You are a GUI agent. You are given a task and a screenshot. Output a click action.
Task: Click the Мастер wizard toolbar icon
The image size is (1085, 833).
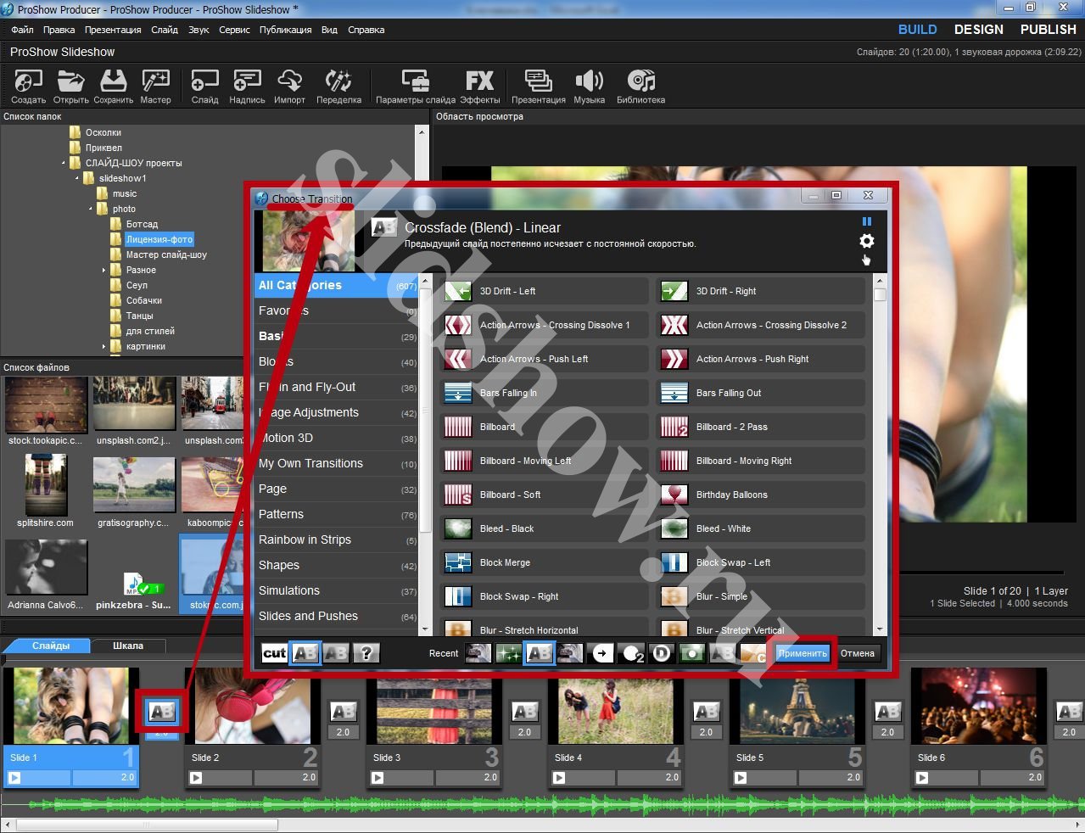click(155, 86)
